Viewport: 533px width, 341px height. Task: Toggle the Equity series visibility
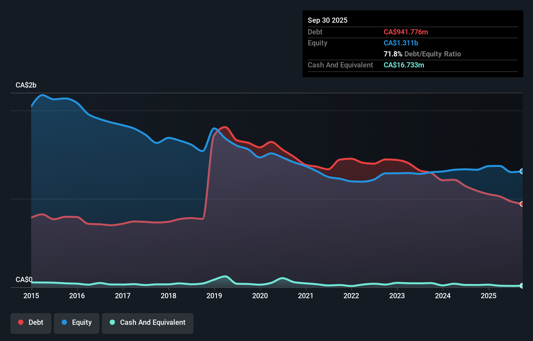click(x=76, y=322)
